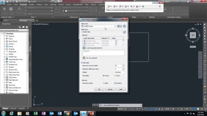Open the Home ribbon tab
Image resolution: width=207 pixels, height=116 pixels.
coord(9,5)
